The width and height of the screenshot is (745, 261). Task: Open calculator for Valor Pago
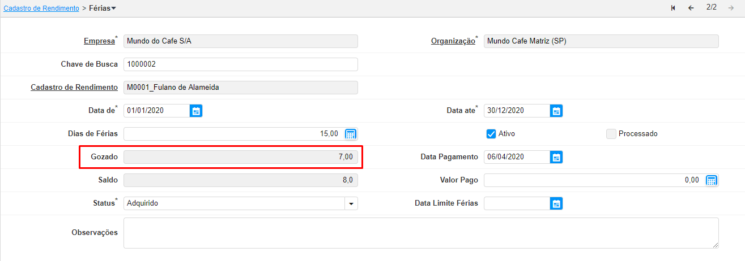tap(712, 180)
